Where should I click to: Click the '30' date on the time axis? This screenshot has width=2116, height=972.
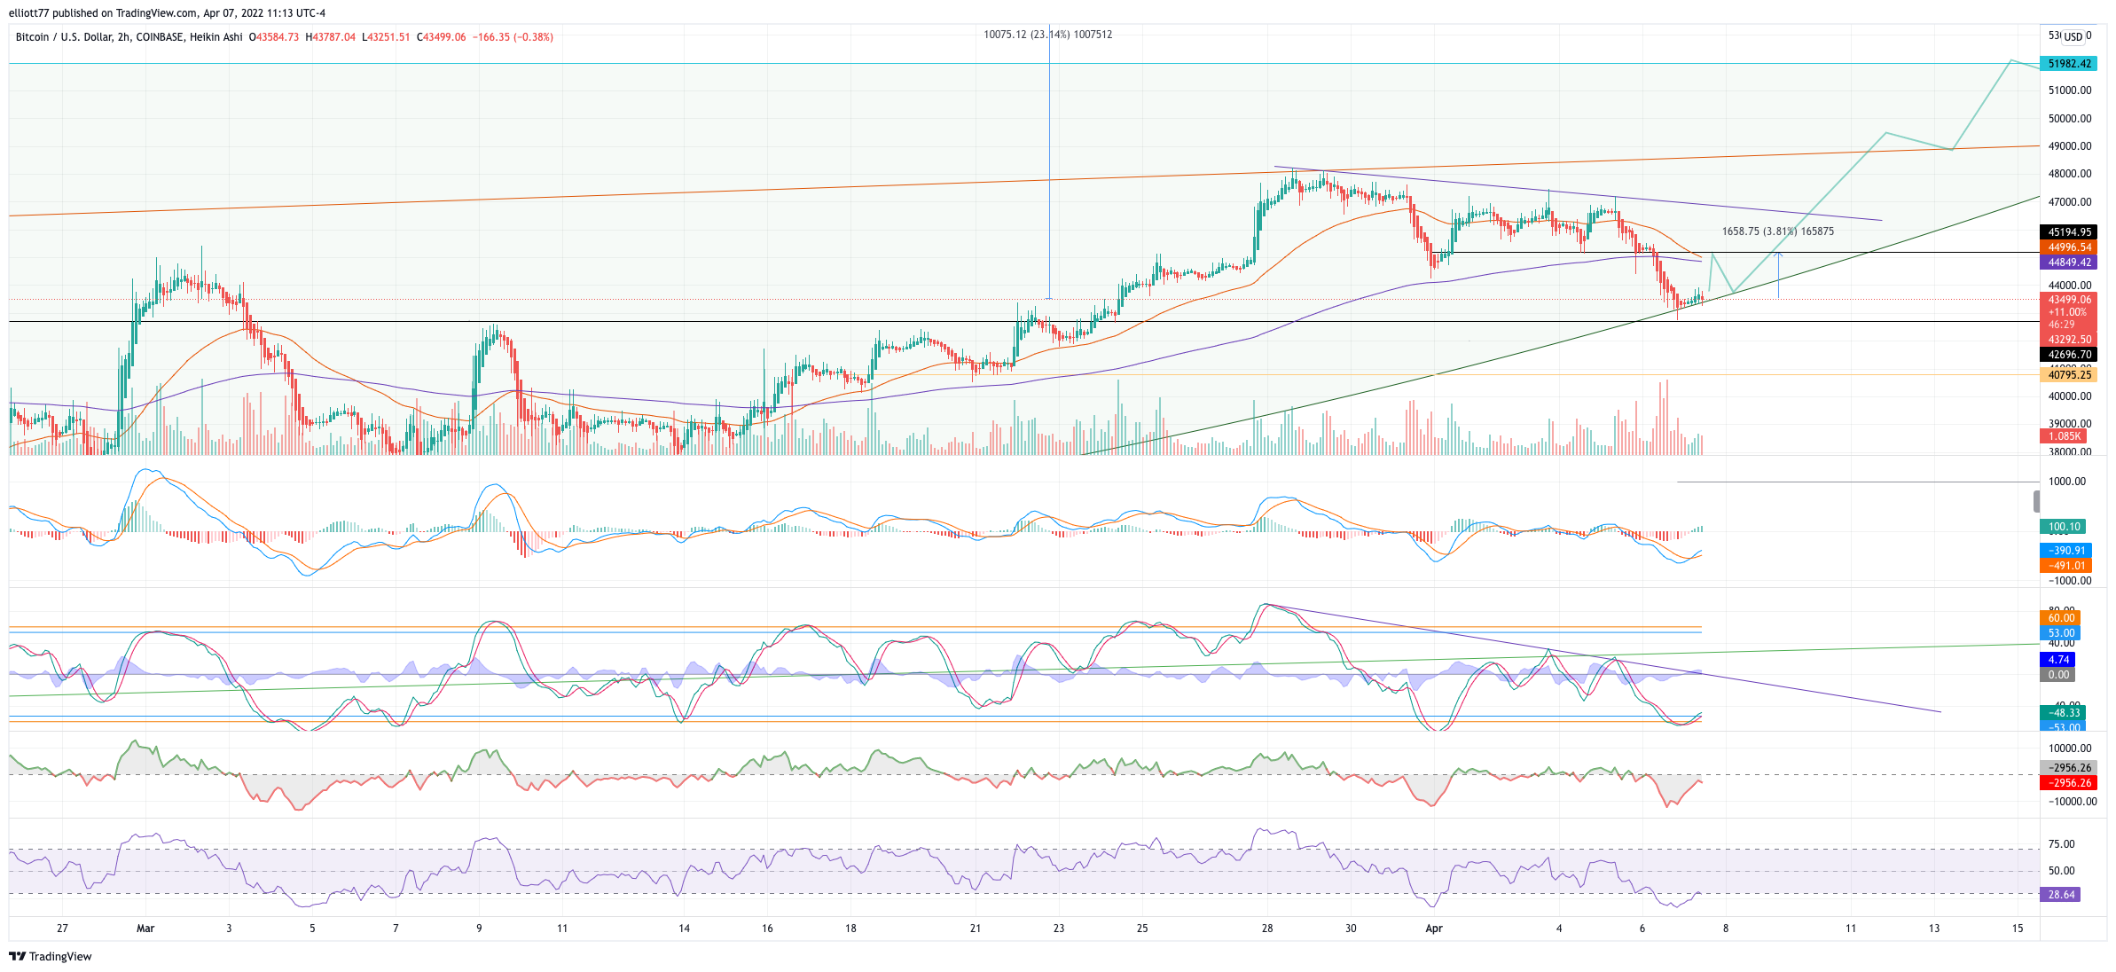1351,929
